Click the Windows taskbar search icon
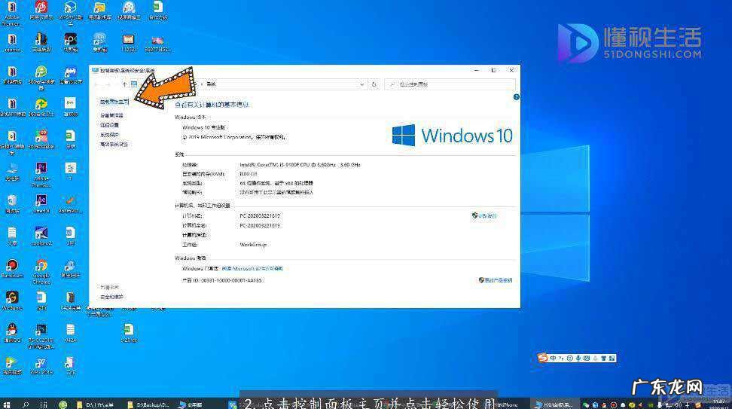This screenshot has height=409, width=732. coord(26,404)
